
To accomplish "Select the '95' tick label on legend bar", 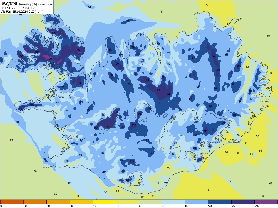I will point(233,206).
